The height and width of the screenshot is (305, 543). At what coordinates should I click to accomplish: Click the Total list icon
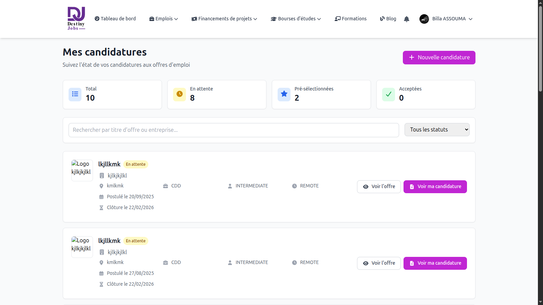(75, 95)
